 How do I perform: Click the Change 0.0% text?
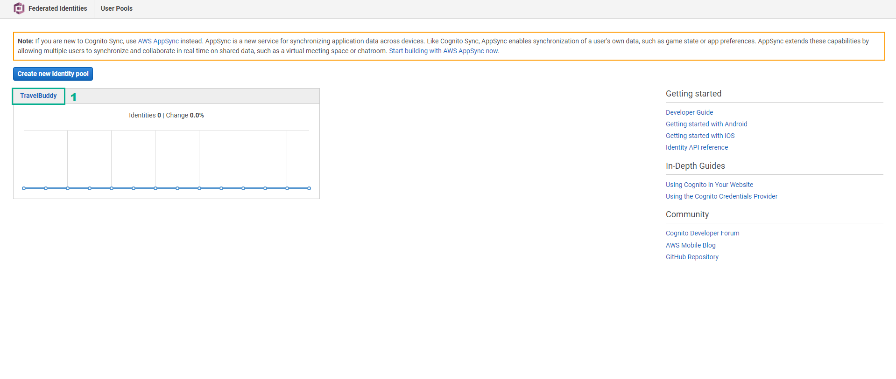click(185, 115)
